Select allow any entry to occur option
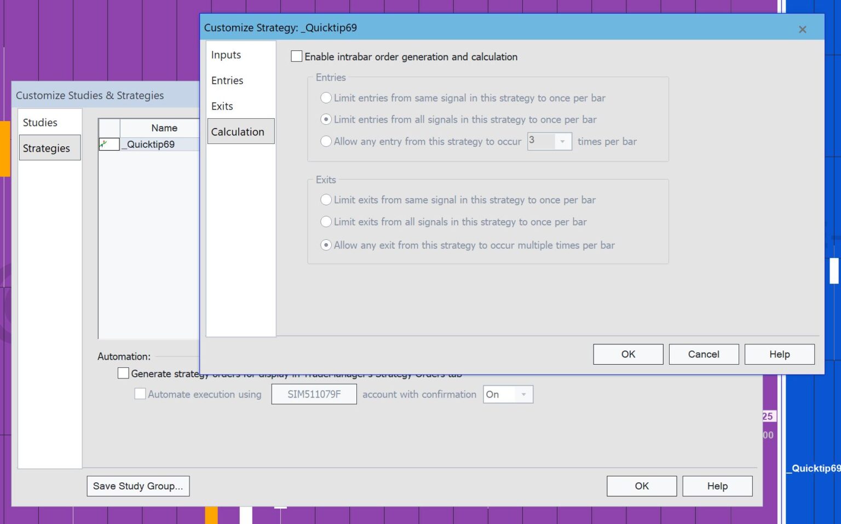The image size is (841, 524). [x=326, y=141]
